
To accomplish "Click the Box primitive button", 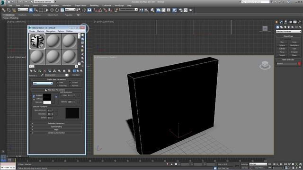I will 282,42.
